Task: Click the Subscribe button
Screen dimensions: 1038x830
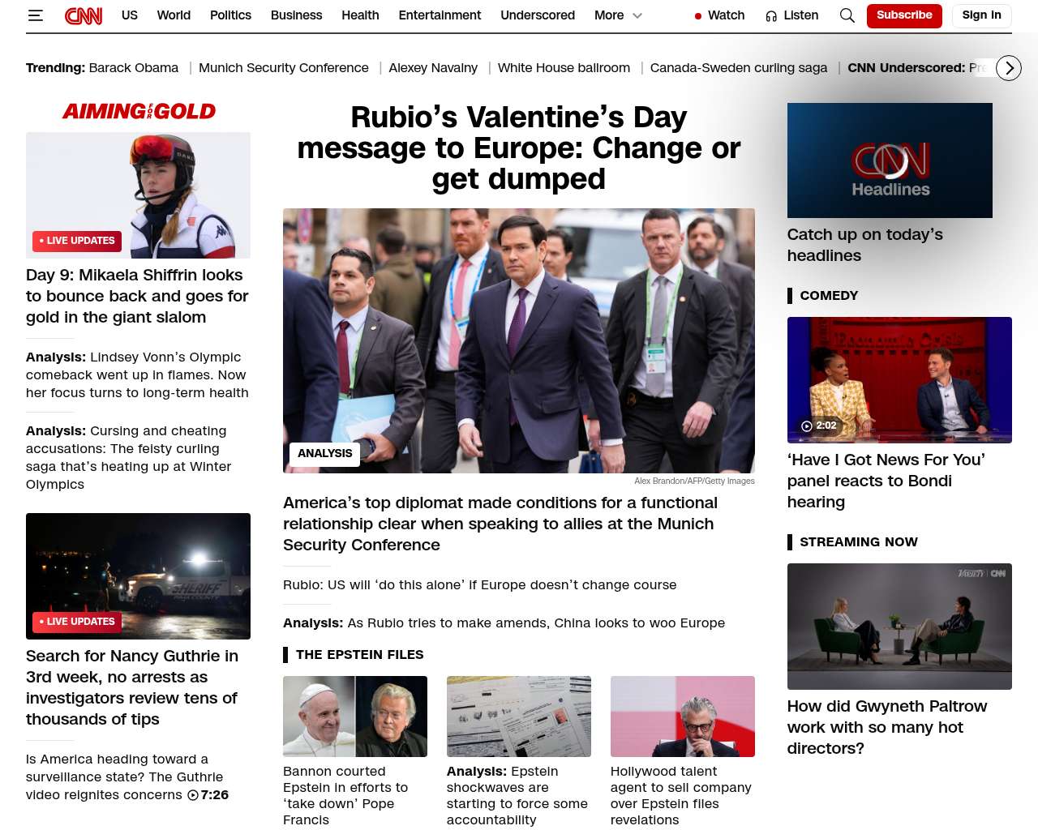Action: click(903, 15)
